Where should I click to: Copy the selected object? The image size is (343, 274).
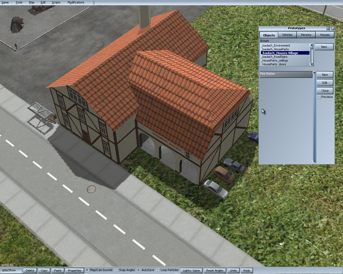[44, 271]
